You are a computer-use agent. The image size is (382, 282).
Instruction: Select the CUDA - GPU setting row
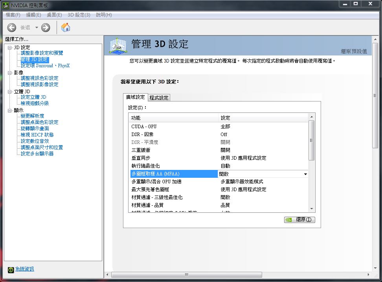219,127
